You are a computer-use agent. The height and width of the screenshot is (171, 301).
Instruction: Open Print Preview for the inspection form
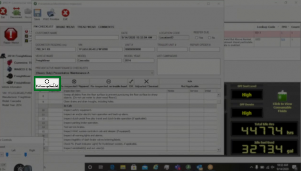pyautogui.click(x=51, y=13)
